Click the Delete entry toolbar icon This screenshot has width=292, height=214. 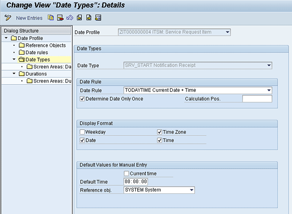pyautogui.click(x=60, y=18)
